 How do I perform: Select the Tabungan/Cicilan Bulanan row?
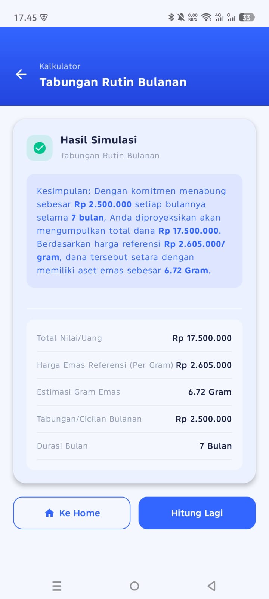[x=134, y=419]
